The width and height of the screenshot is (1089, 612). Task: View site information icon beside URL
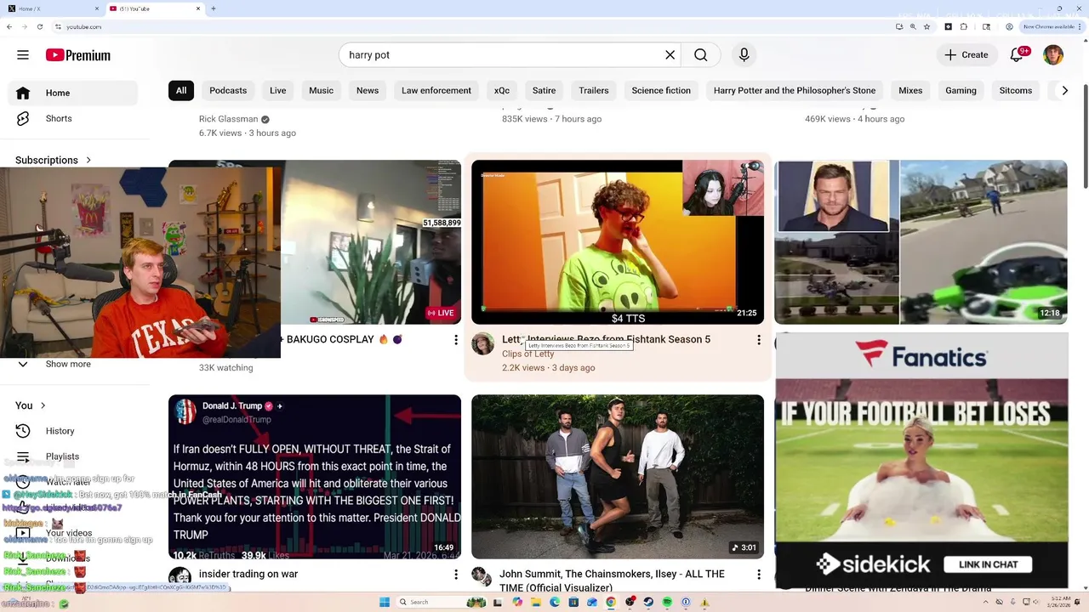(x=58, y=26)
